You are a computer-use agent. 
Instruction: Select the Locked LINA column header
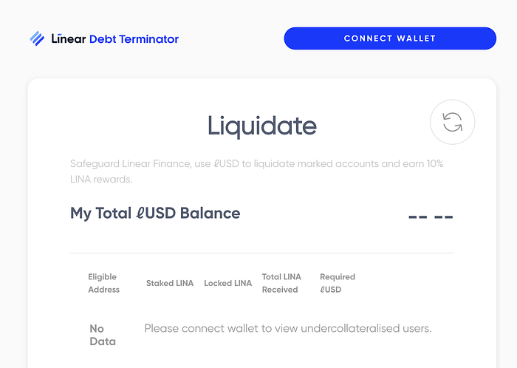[227, 283]
